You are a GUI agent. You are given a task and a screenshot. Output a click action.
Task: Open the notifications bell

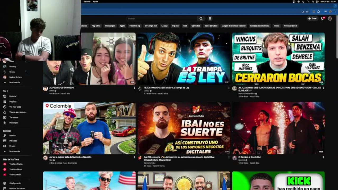(322, 18)
